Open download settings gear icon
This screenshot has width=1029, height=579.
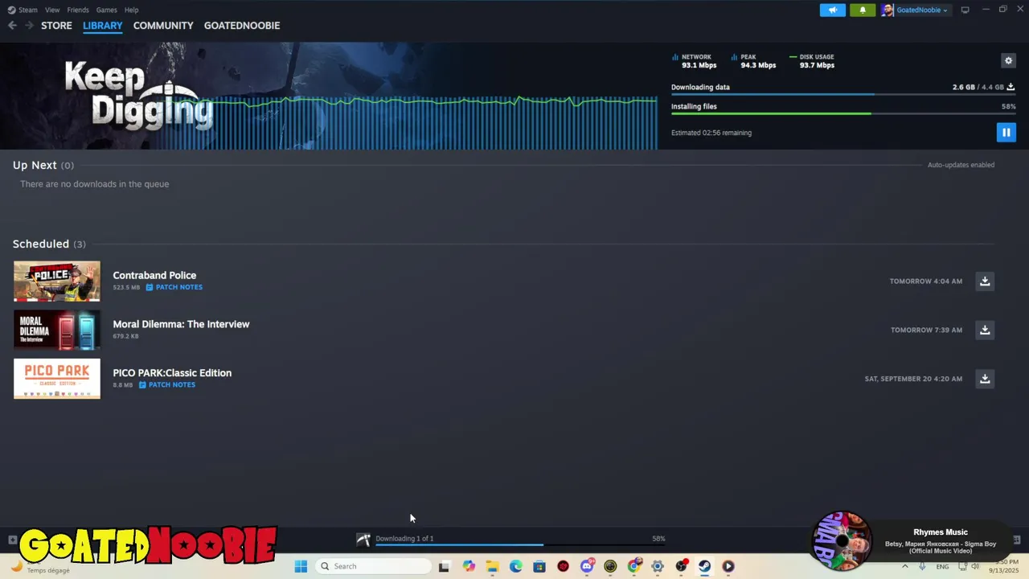pyautogui.click(x=1008, y=61)
